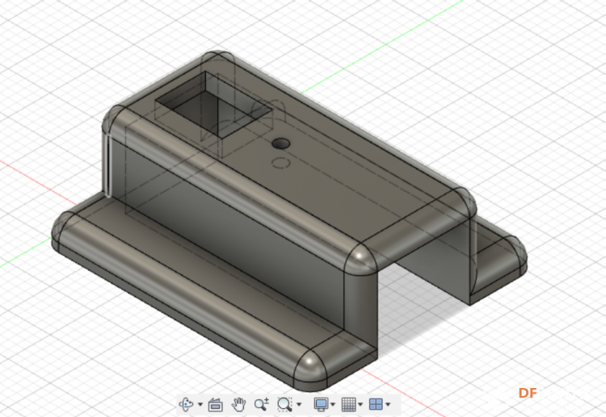This screenshot has height=417, width=606.
Task: Select the Zoom plus/minus magnifier tool
Action: click(x=262, y=404)
